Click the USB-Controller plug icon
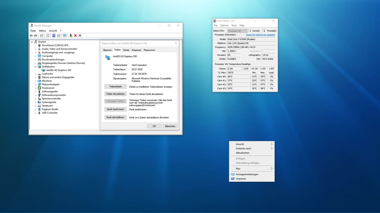Screen dimensions: 380x213 [39, 113]
